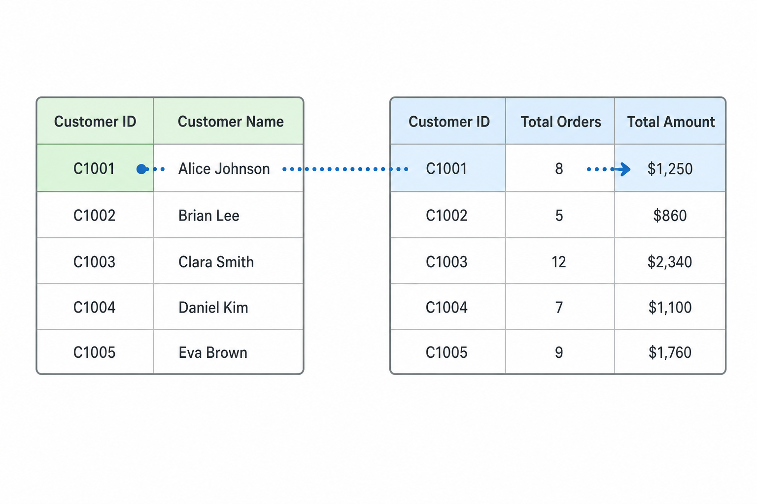Viewport: 757px width, 504px height.
Task: Click the Total Orders column header
Action: 560,121
